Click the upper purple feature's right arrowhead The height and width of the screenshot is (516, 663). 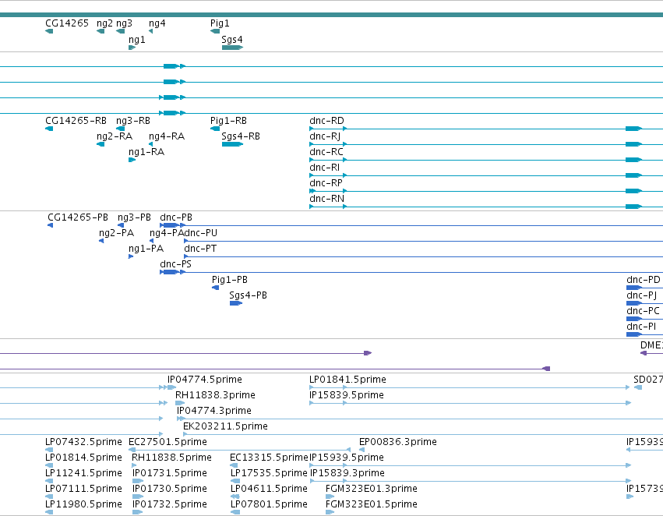point(368,353)
